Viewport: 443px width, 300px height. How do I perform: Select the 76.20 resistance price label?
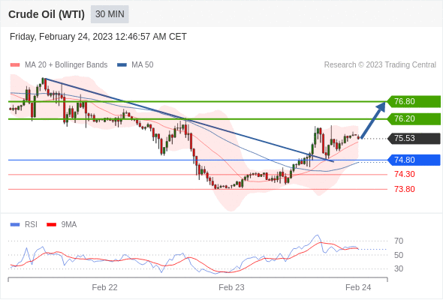tap(413, 118)
